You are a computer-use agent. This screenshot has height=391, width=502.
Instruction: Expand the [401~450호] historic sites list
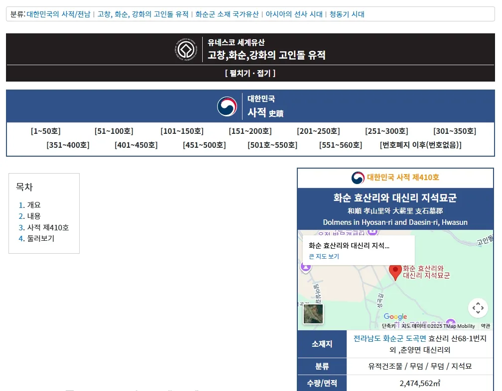136,145
